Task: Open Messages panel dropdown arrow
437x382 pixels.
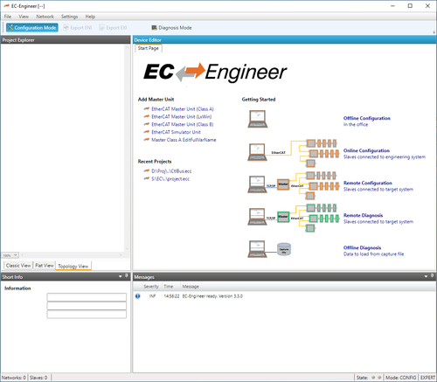Action: [426, 276]
